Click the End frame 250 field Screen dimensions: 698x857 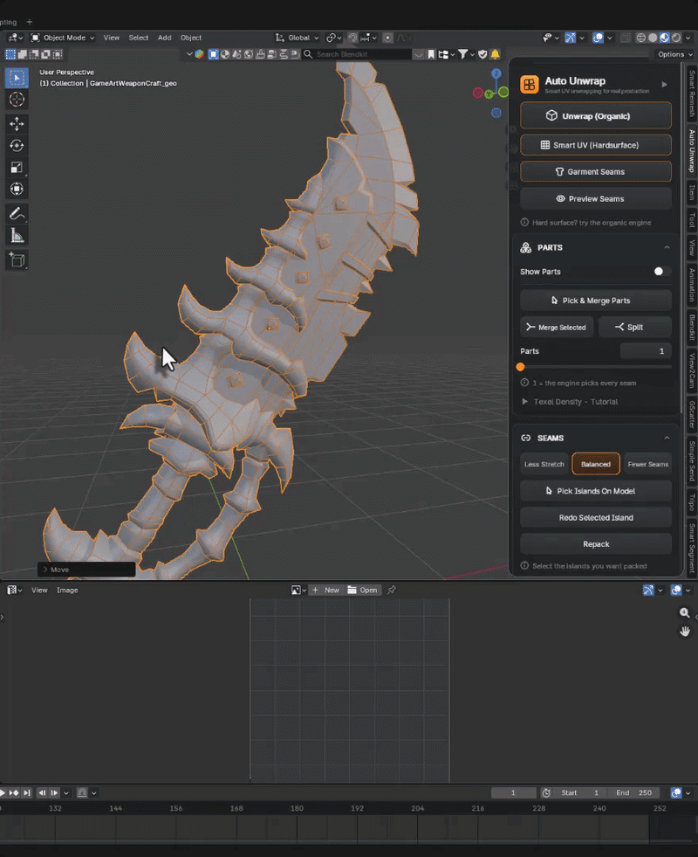(x=634, y=792)
